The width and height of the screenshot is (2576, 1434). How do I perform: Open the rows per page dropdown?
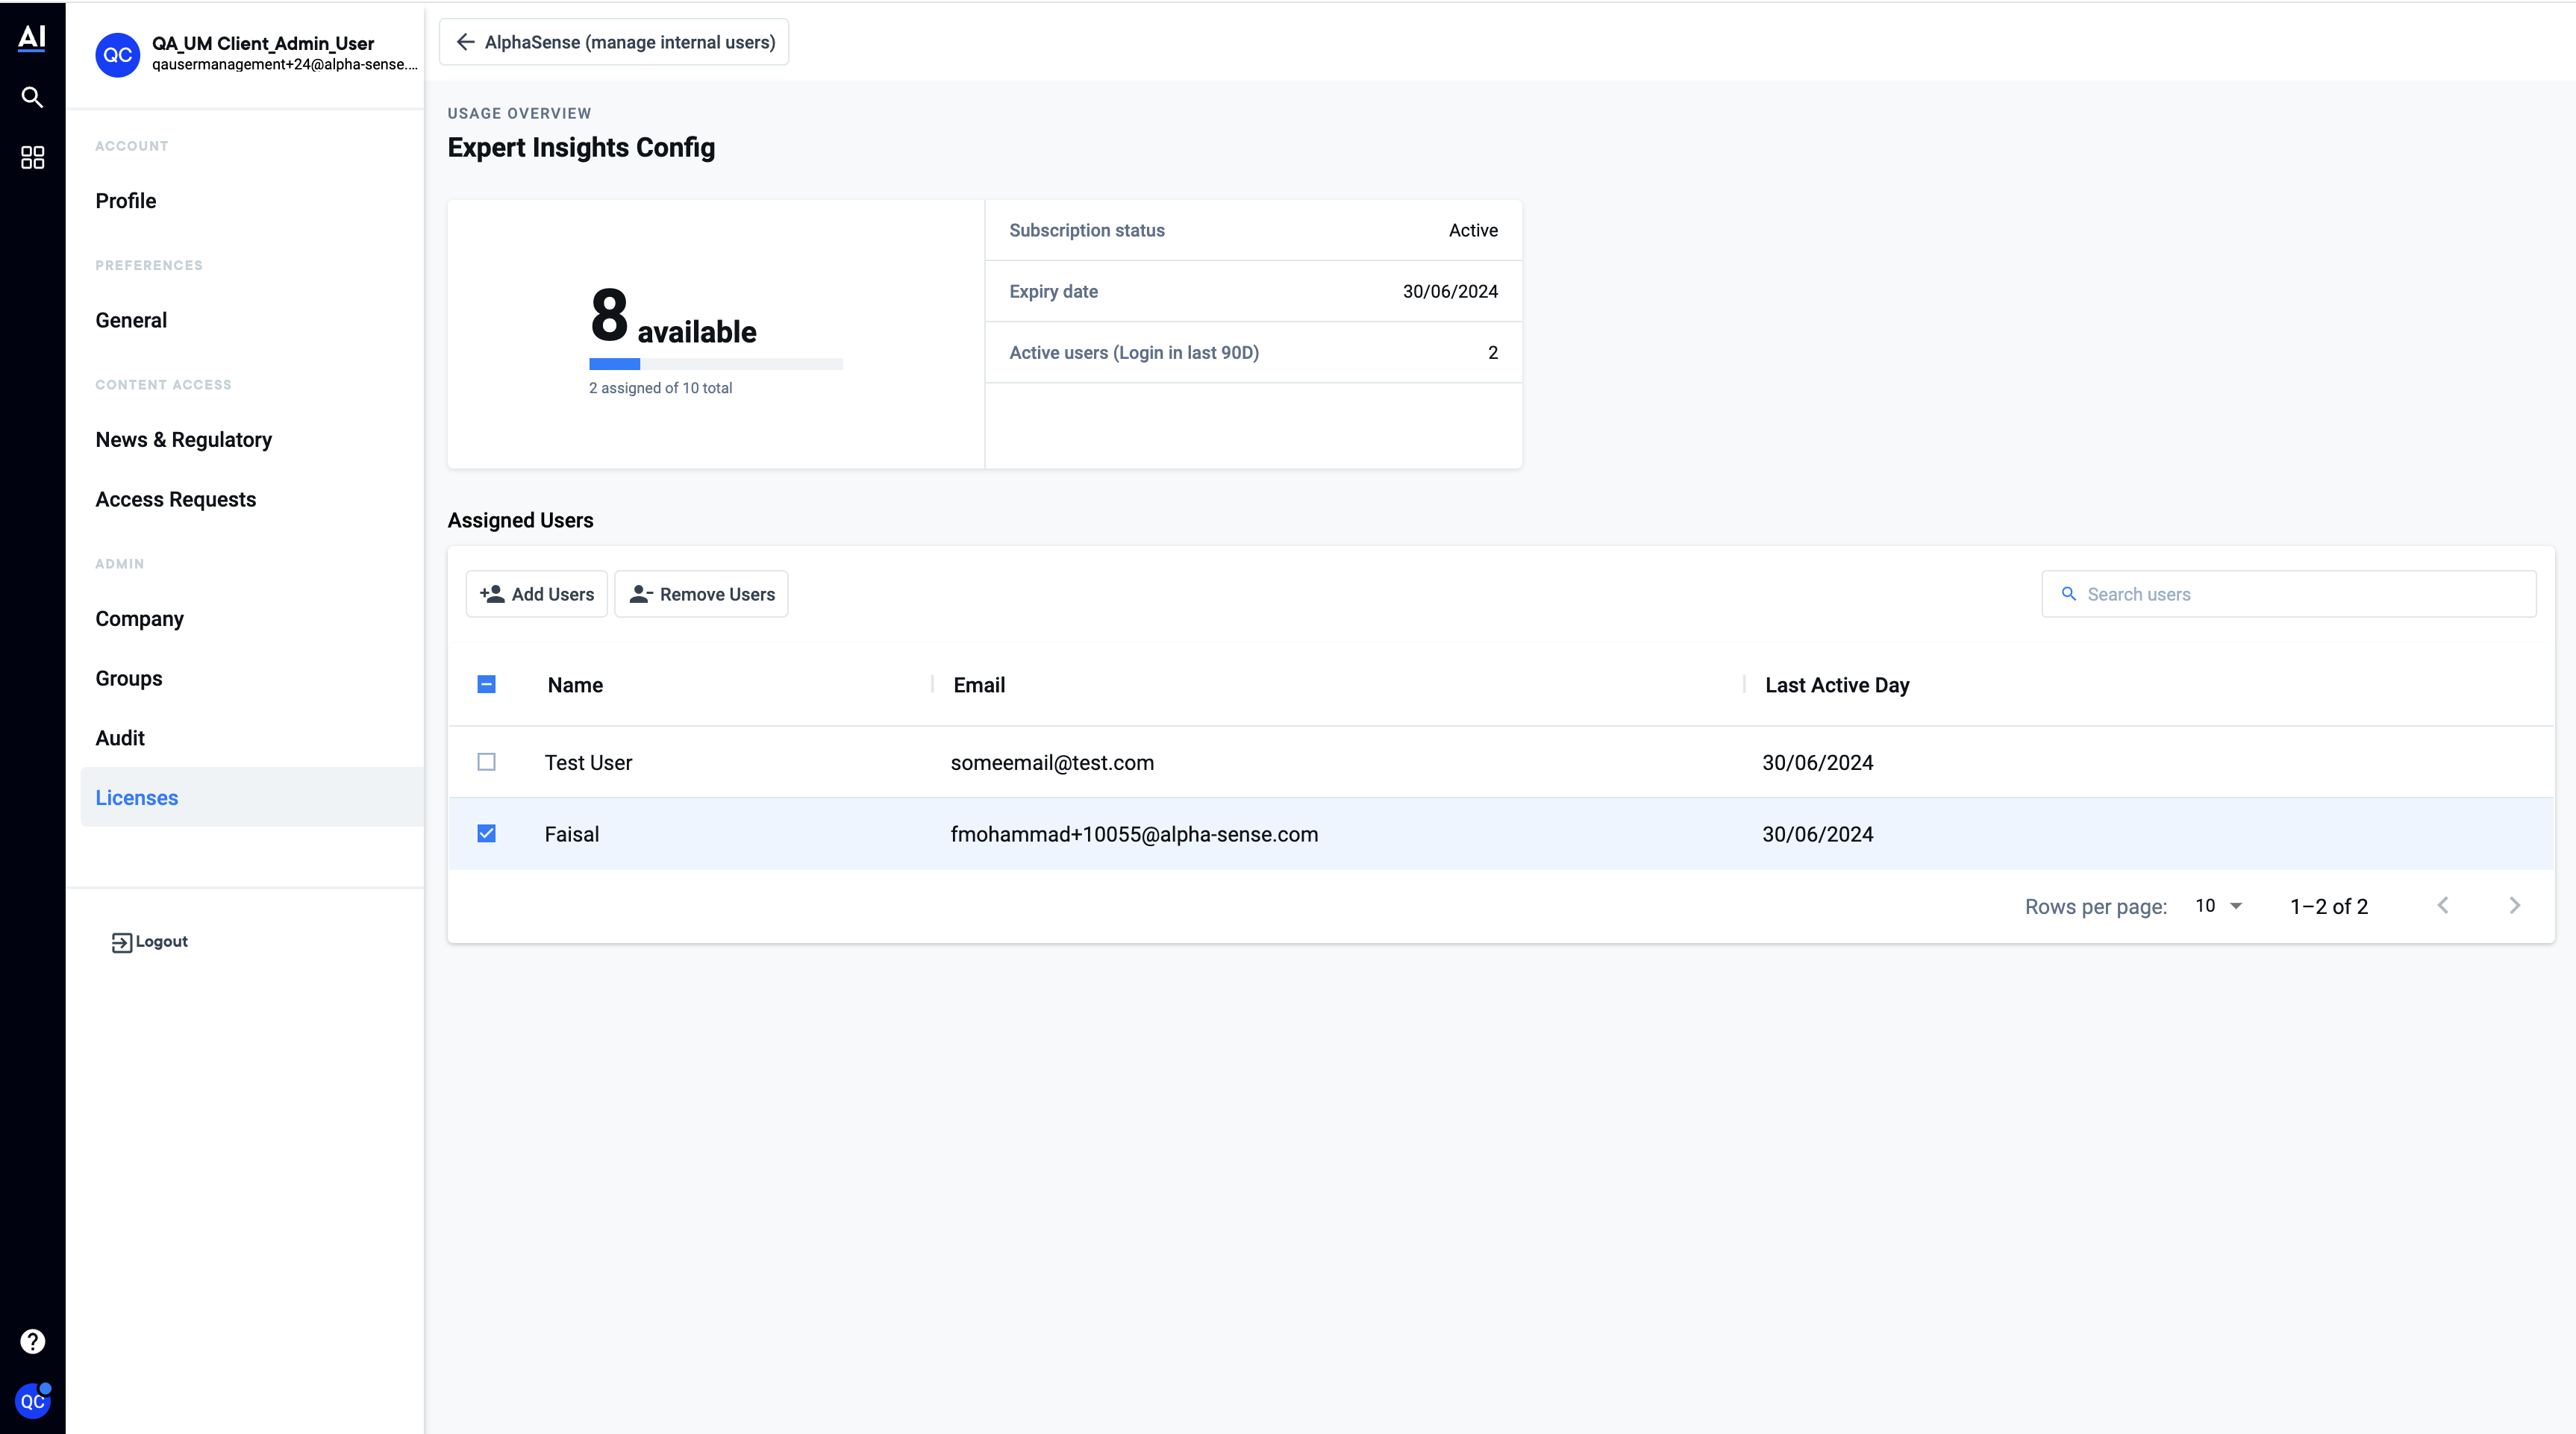coord(2219,906)
